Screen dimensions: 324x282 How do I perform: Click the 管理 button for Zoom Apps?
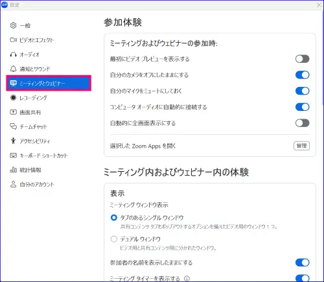301,146
